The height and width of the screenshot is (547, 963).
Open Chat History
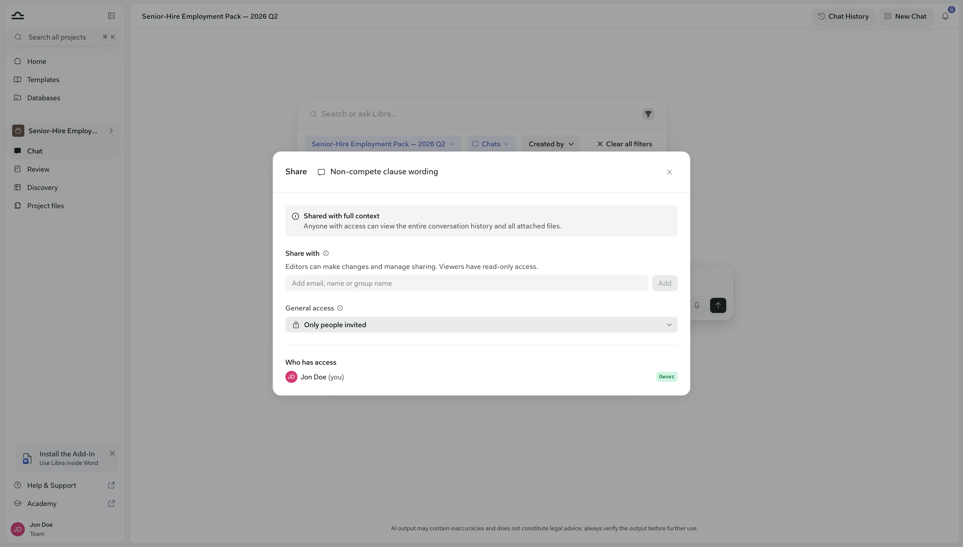843,16
